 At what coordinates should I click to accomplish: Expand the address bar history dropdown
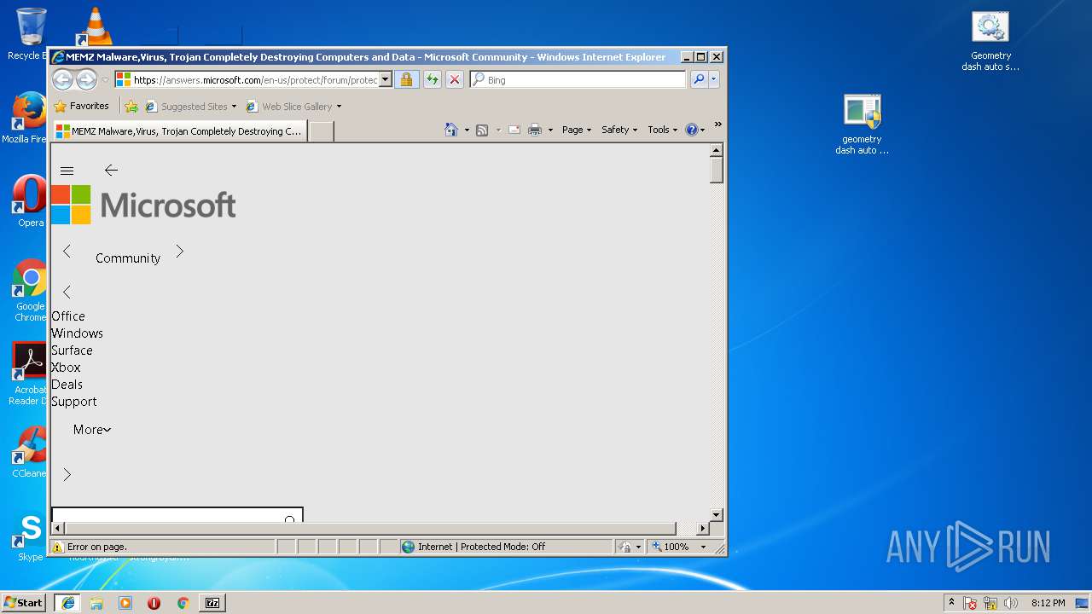[386, 79]
